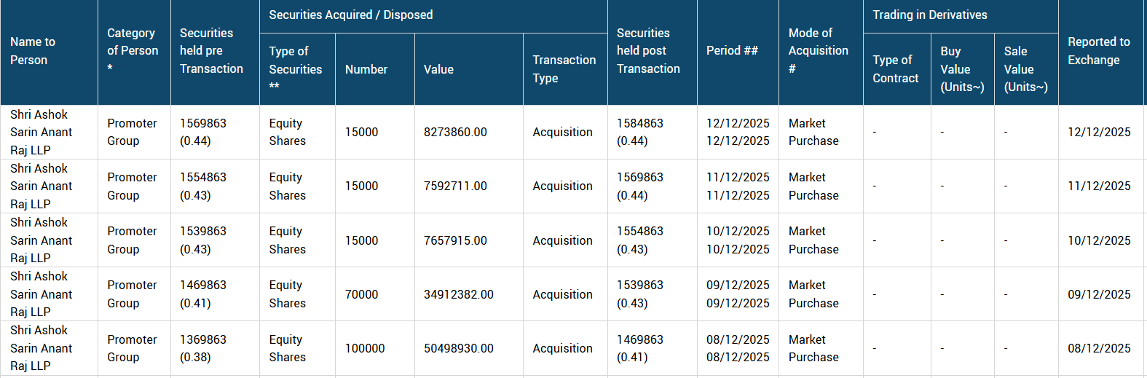The height and width of the screenshot is (378, 1147).
Task: Click the 'Buy Value (Units~)' column header
Action: 961,69
